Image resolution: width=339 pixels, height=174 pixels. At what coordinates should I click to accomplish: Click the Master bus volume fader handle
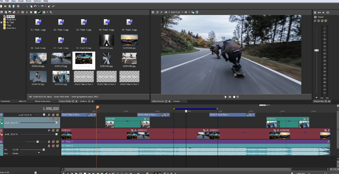pyautogui.click(x=316, y=50)
